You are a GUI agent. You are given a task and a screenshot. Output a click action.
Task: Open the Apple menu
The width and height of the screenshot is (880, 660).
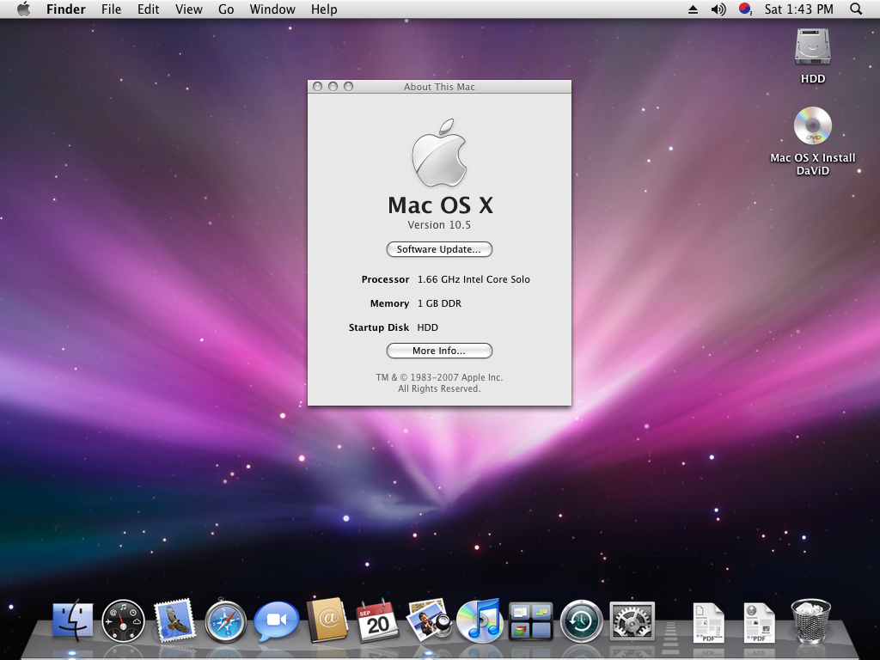coord(23,9)
